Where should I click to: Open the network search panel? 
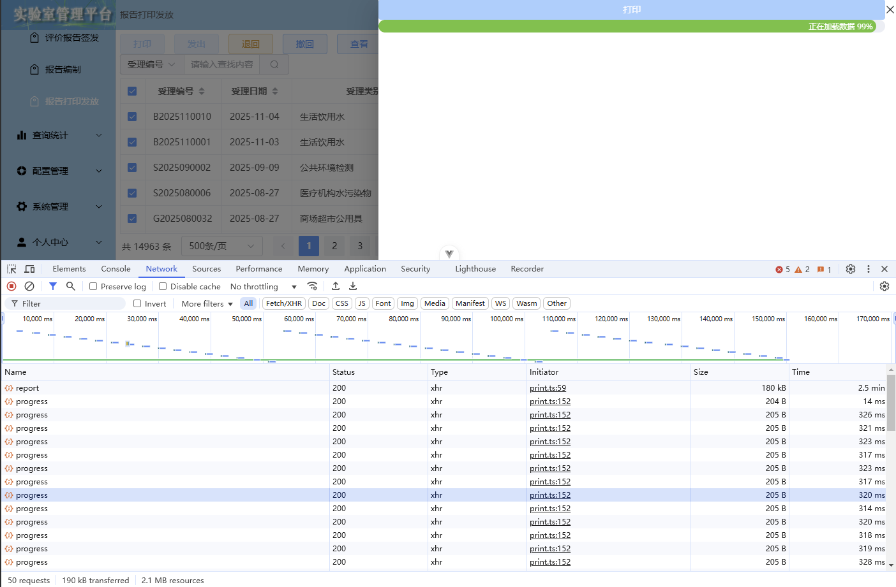70,286
